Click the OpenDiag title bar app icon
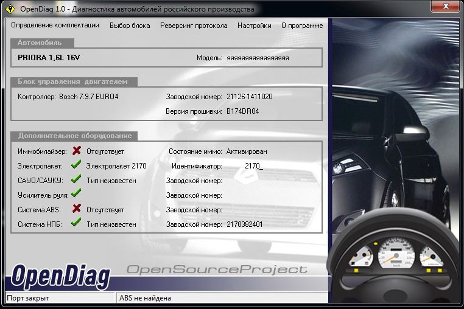The width and height of the screenshot is (464, 309). (10, 9)
